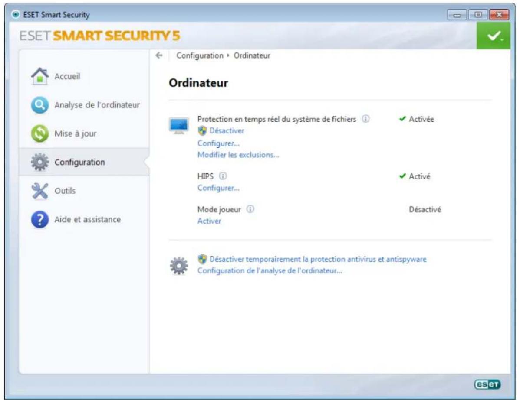Click the Désactivé status of Mode joueur
520x400 pixels.
425,210
